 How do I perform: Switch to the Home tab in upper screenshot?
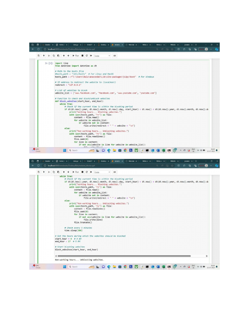click(x=62, y=45)
